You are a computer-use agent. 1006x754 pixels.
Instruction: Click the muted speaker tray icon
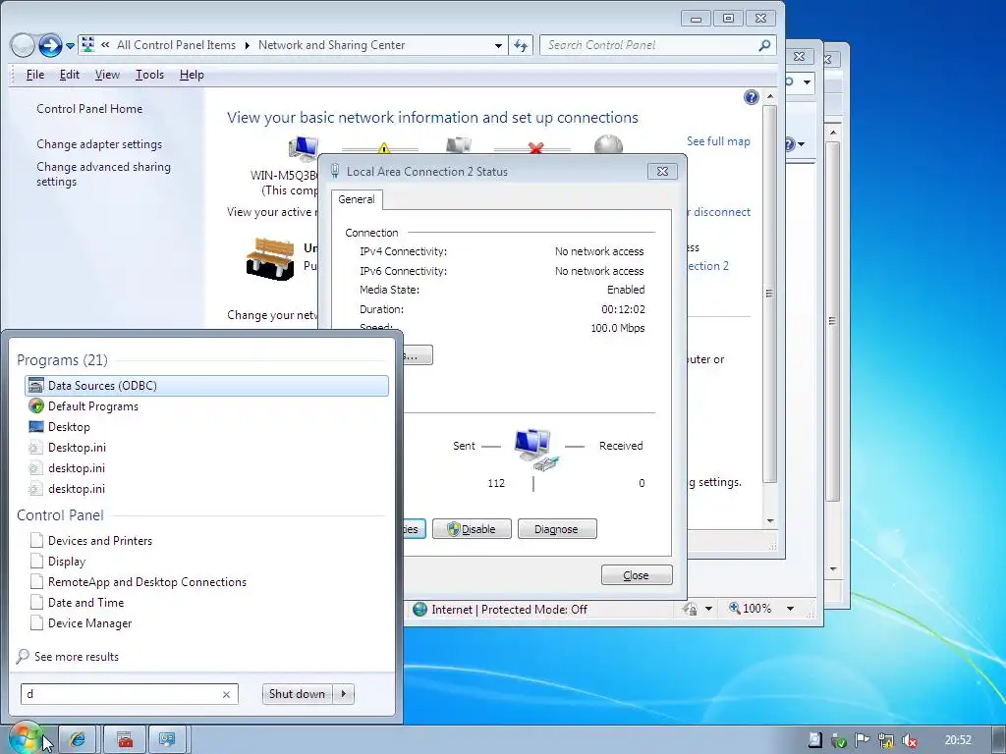[x=909, y=740]
